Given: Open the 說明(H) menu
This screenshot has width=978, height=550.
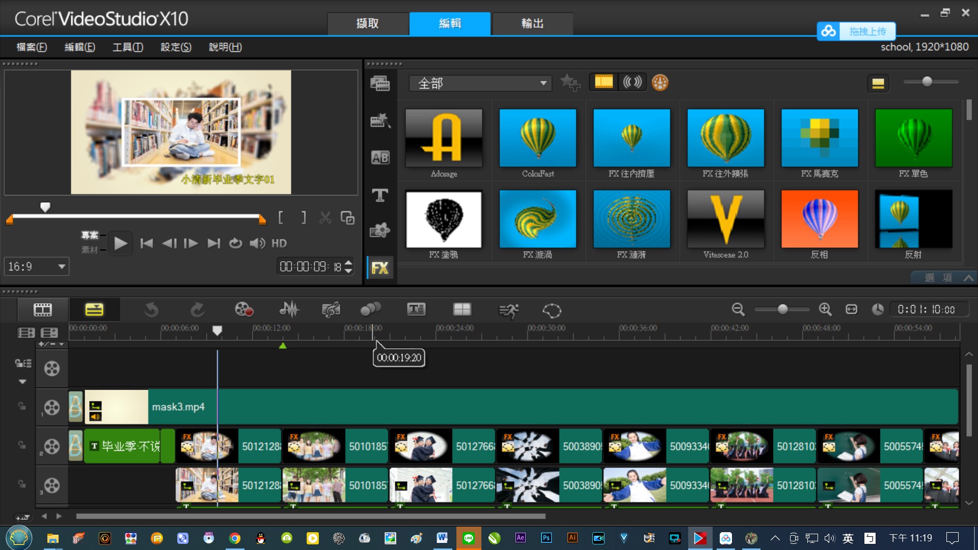Looking at the screenshot, I should [225, 47].
